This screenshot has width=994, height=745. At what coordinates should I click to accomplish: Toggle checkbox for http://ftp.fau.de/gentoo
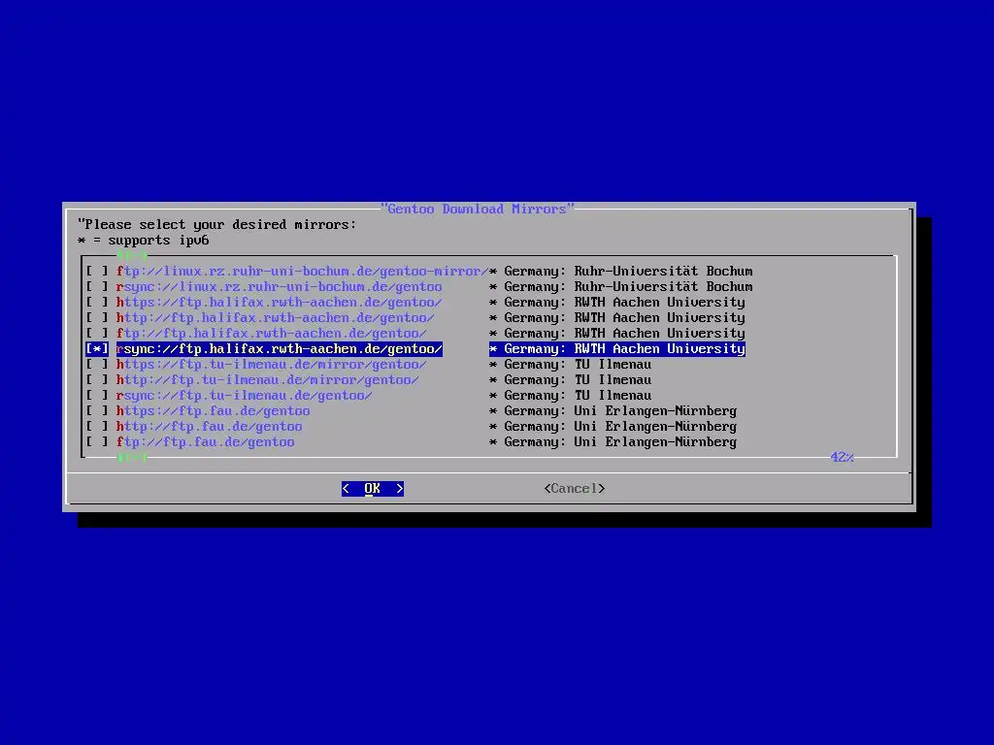pyautogui.click(x=97, y=427)
